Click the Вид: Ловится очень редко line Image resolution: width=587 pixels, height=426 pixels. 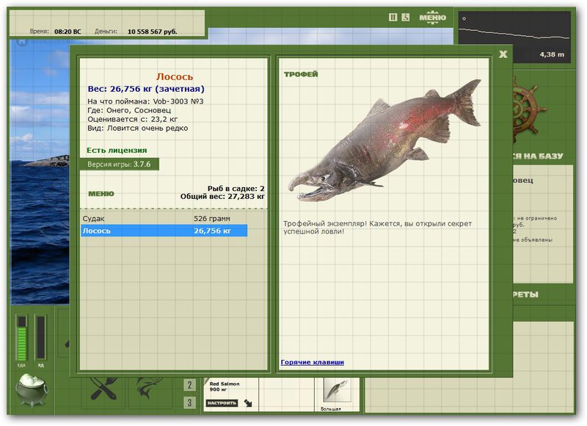[x=138, y=128]
